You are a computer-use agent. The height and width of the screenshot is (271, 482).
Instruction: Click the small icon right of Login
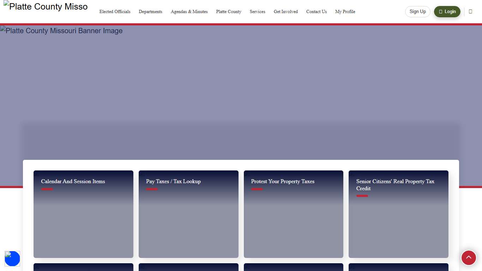[470, 12]
